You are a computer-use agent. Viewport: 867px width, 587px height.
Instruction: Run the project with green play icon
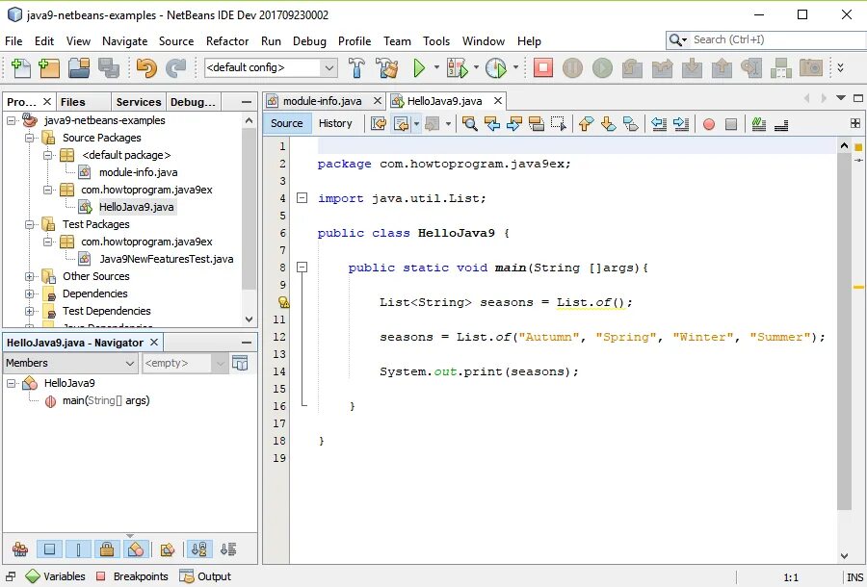419,68
